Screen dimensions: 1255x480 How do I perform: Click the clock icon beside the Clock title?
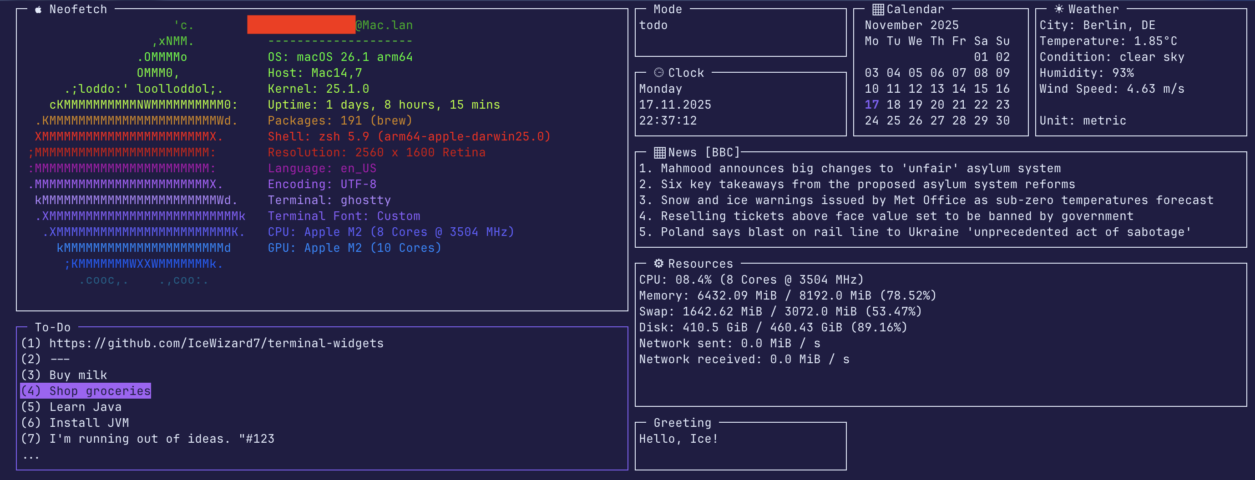coord(659,73)
